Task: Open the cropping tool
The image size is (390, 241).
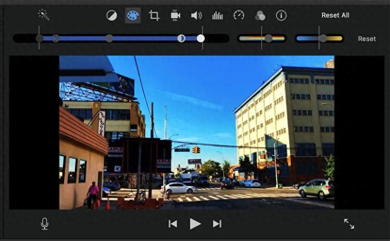Action: coord(154,15)
